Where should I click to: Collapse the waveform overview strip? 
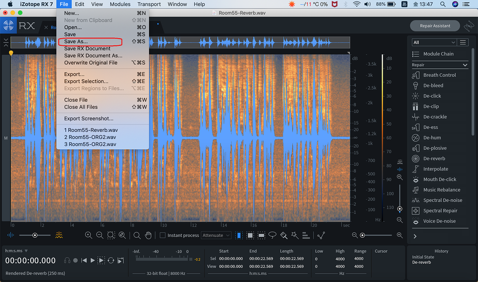(6, 42)
